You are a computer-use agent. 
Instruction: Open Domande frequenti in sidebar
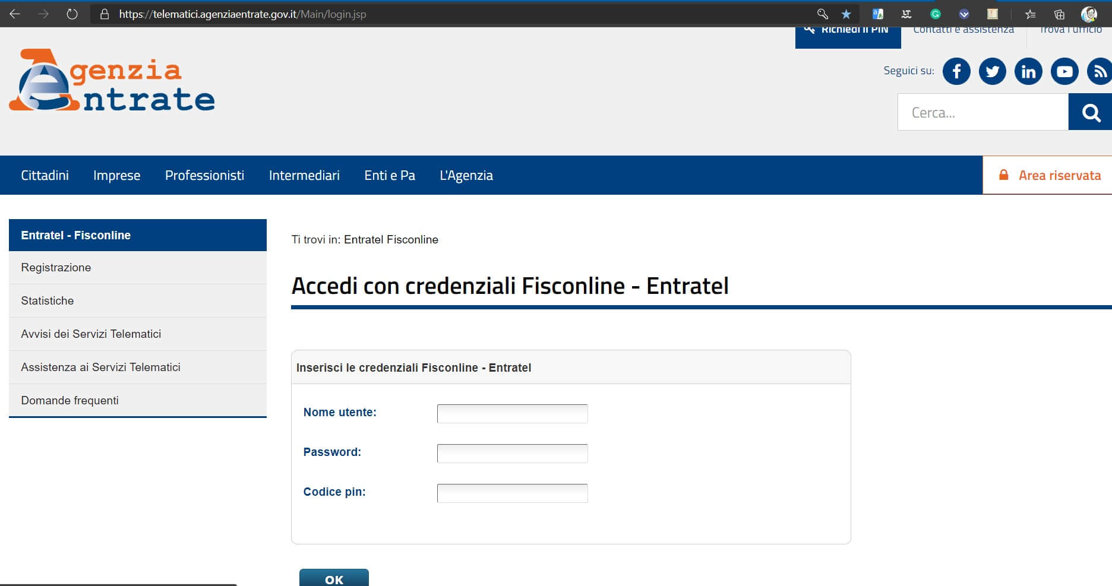click(69, 401)
